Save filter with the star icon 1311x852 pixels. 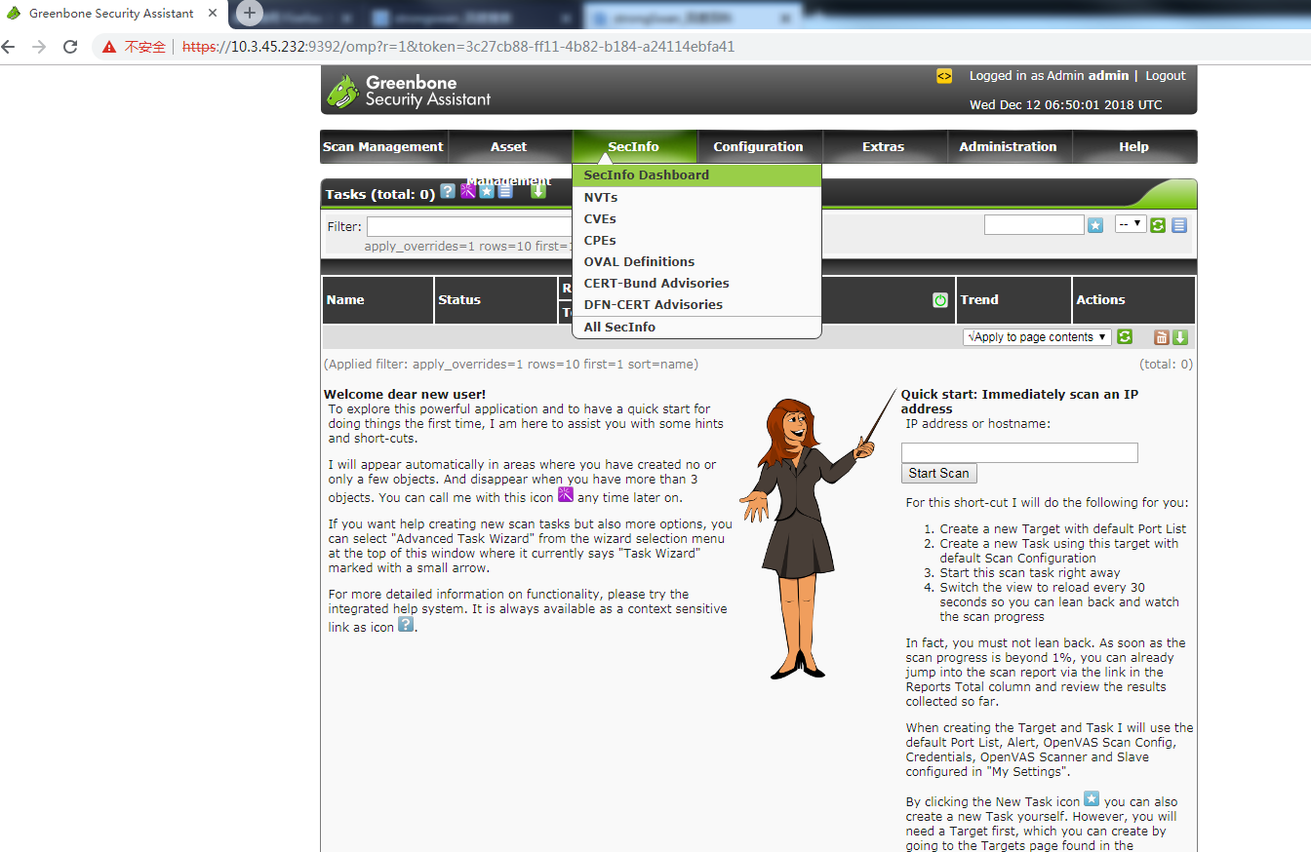1095,225
